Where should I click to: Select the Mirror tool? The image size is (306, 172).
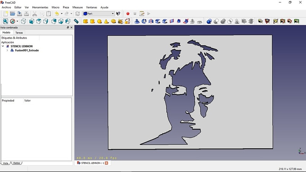coord(151,21)
